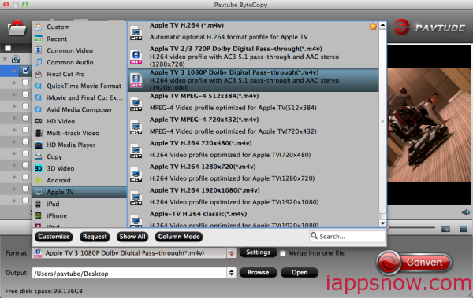473x298 pixels.
Task: Click Browse for output folder
Action: tap(259, 272)
